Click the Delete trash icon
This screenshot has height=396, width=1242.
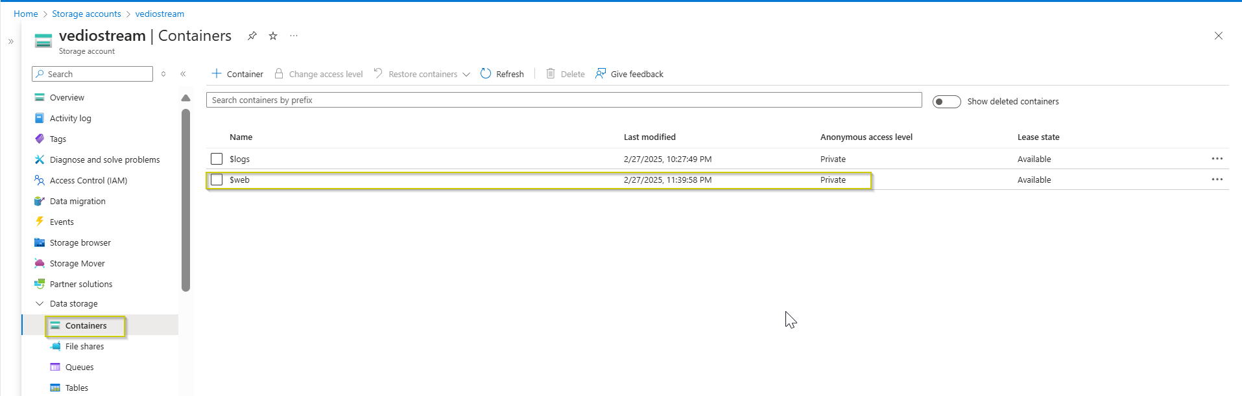(551, 73)
